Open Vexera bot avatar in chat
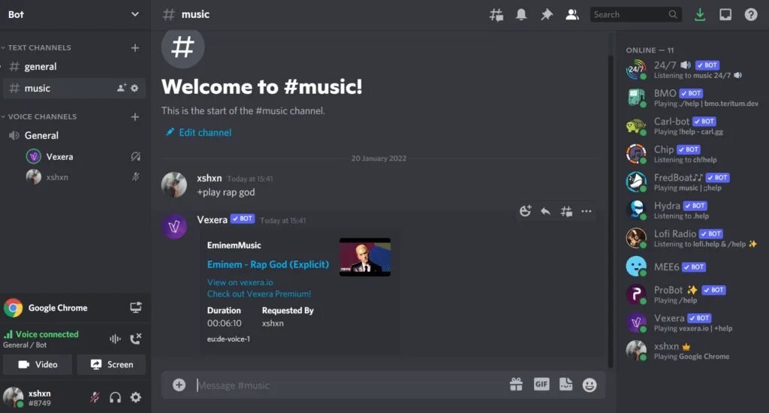The image size is (769, 413). (174, 227)
